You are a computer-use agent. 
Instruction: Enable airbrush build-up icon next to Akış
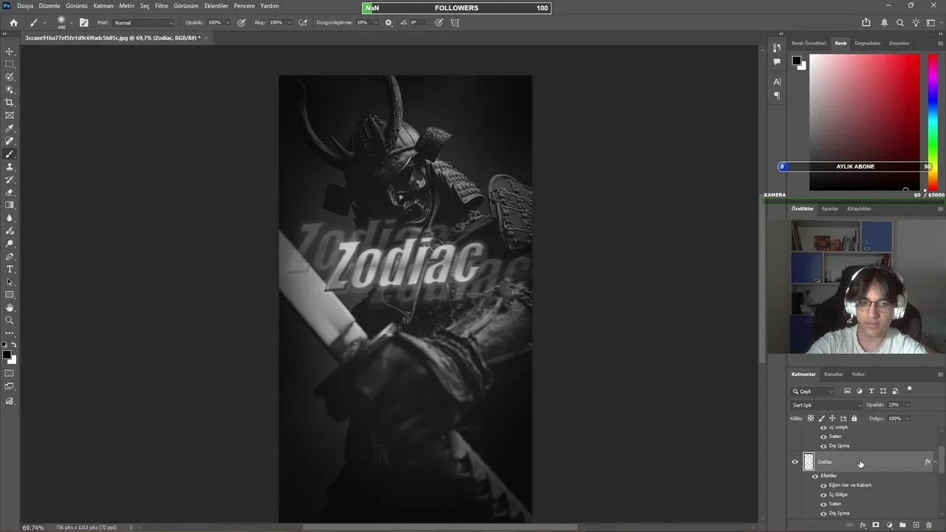coord(303,22)
